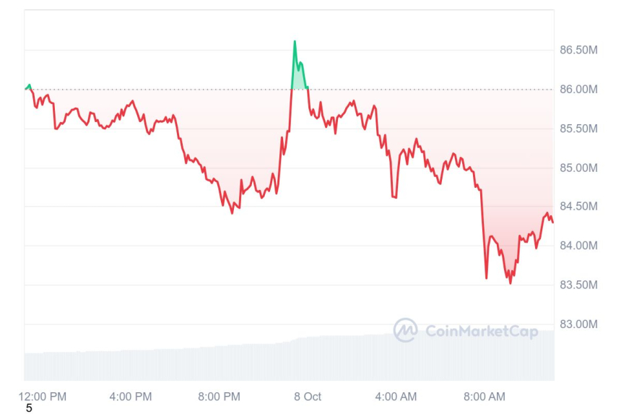Select the 8 Oct date label

pos(308,396)
